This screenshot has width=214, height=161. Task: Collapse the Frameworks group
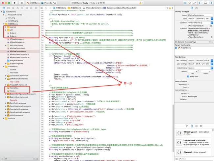tap(4, 67)
